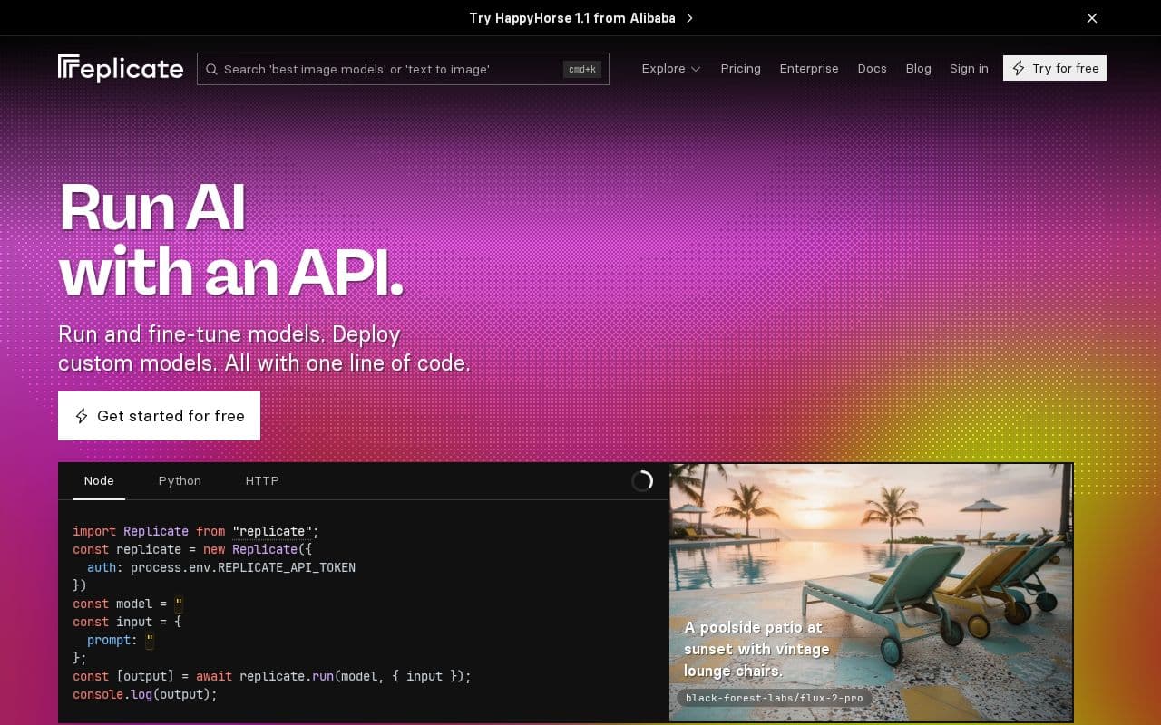
Task: Click the "replicate" import string in the code
Action: pos(272,531)
